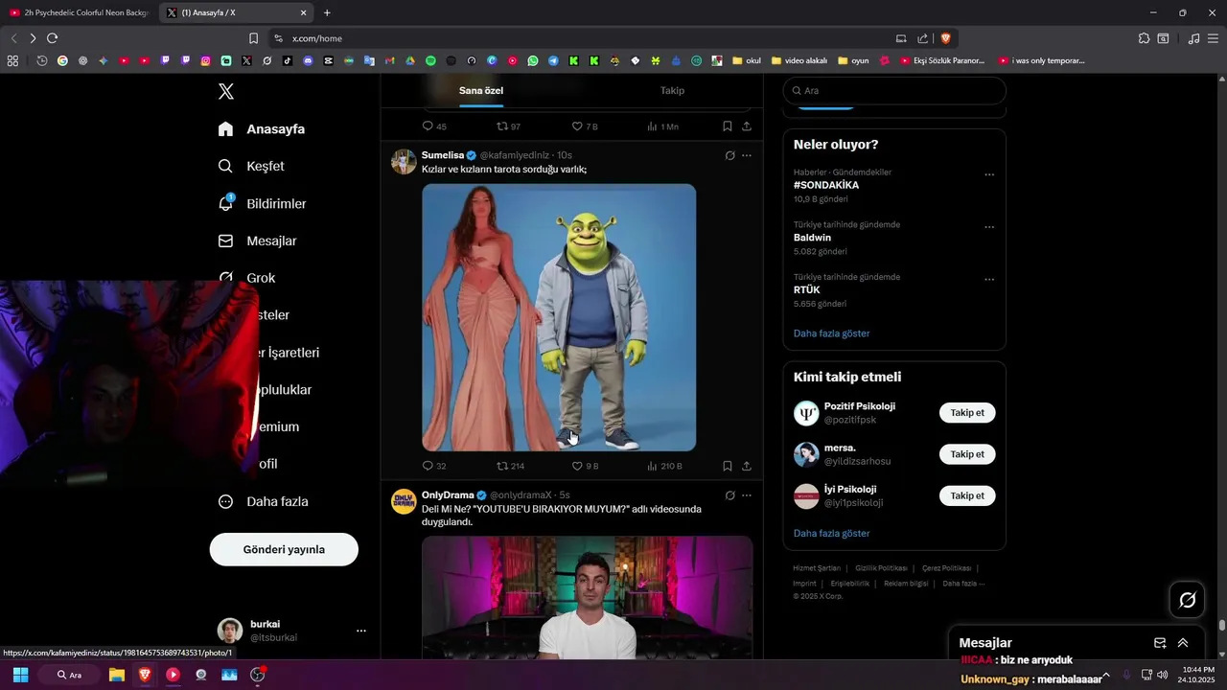Open Brave main menu

click(x=1214, y=38)
